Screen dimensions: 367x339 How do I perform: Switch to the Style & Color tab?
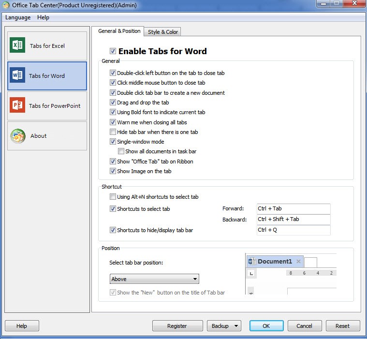(162, 32)
